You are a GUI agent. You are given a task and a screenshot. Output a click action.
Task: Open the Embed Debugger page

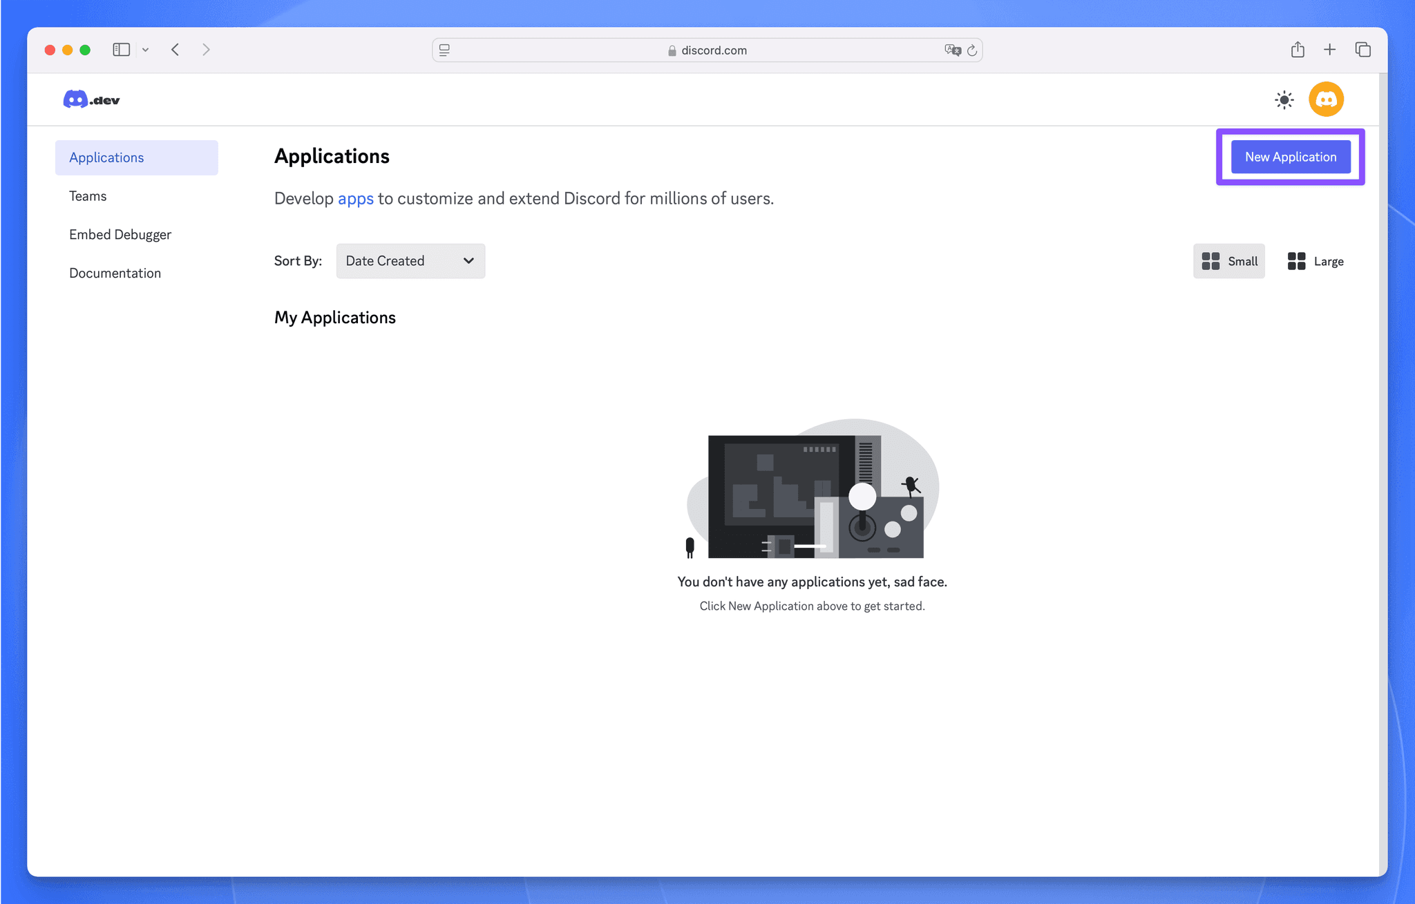tap(120, 234)
